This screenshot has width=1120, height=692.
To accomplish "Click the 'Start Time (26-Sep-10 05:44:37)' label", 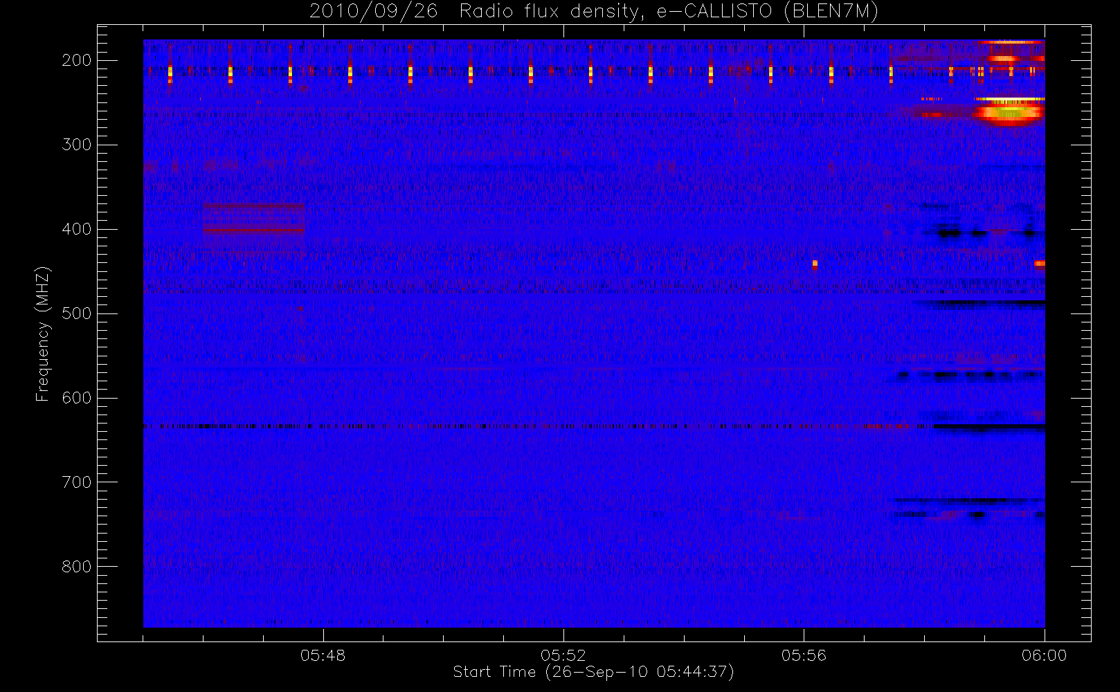I will (593, 672).
